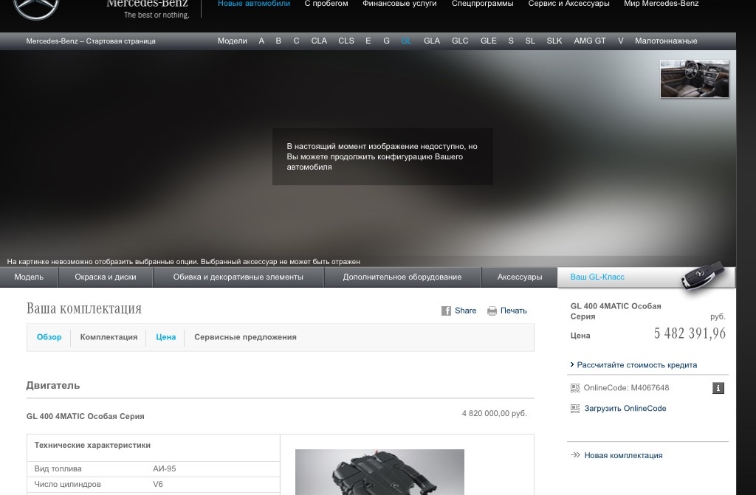The width and height of the screenshot is (756, 495).
Task: Click the Двигатель section heading
Action: [53, 386]
